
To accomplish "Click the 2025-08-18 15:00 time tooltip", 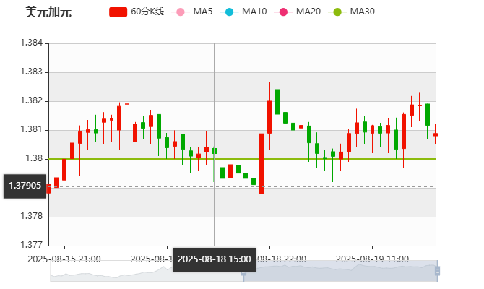I will 215,259.
